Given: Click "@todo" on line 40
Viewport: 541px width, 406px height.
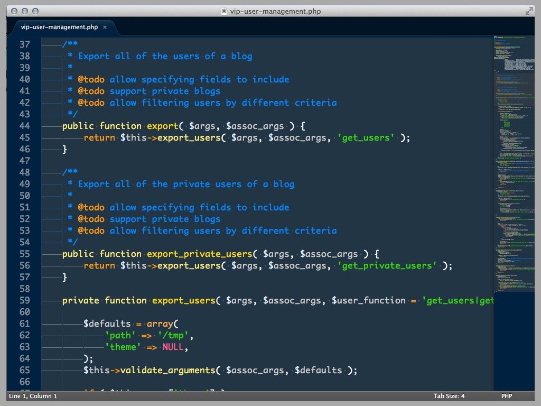Looking at the screenshot, I should (91, 80).
